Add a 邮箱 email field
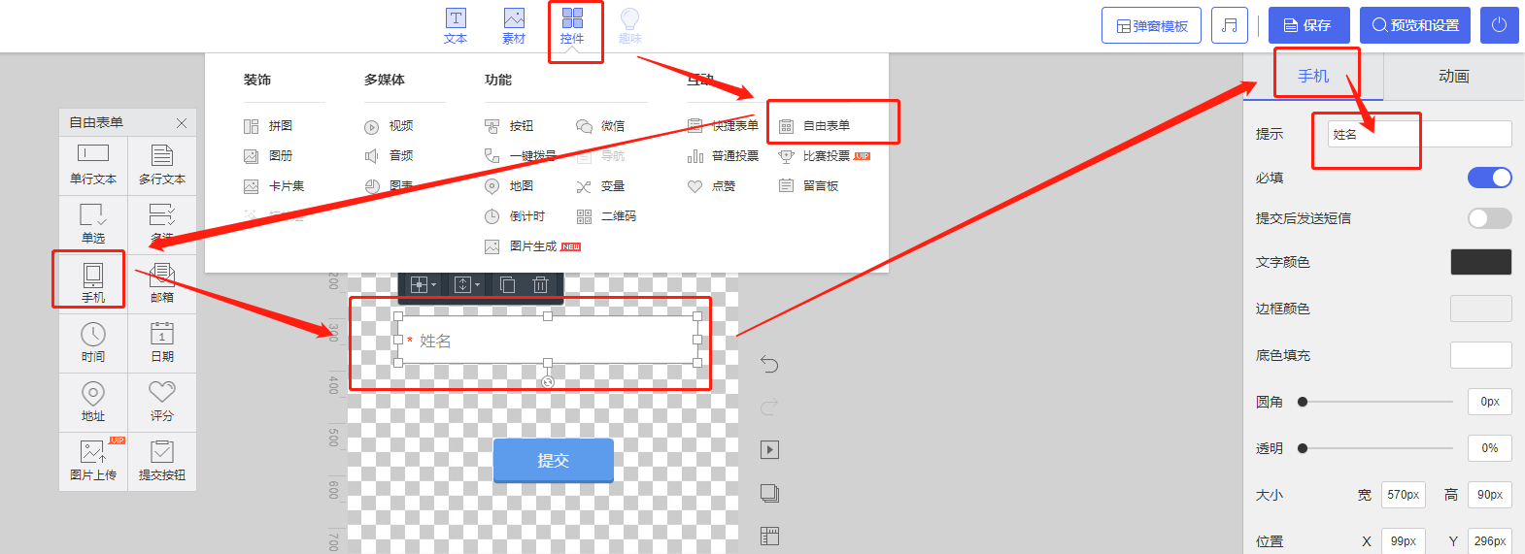 point(162,283)
